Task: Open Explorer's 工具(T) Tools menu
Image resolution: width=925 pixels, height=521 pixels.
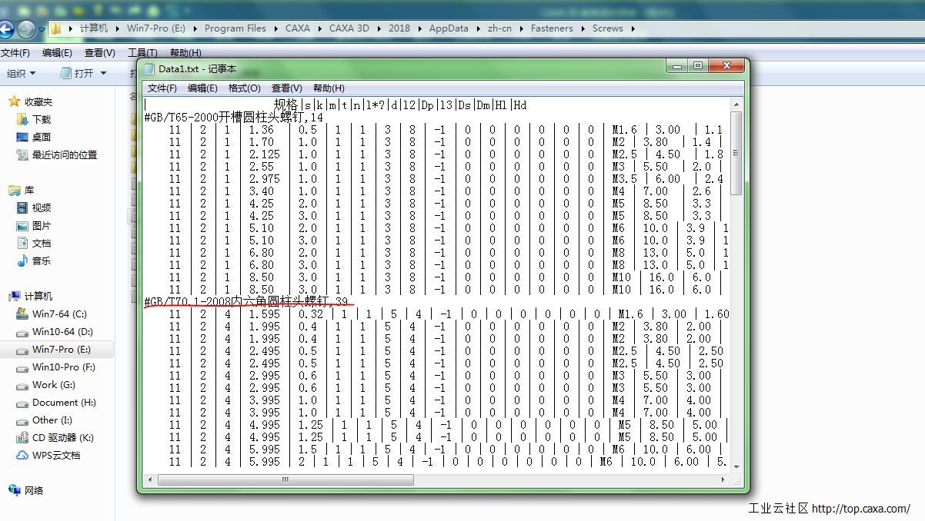Action: (x=142, y=53)
